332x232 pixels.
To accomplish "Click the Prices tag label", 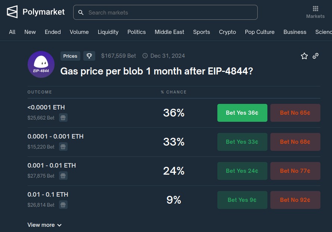I will click(70, 56).
